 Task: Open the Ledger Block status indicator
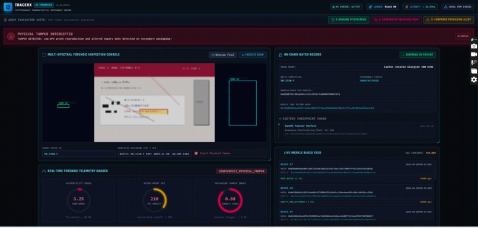point(383,7)
